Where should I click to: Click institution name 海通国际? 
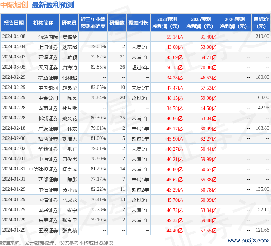click(x=48, y=37)
